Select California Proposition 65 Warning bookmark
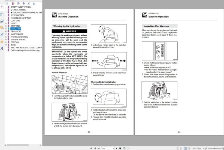The width and height of the screenshot is (224, 150). tap(25, 50)
